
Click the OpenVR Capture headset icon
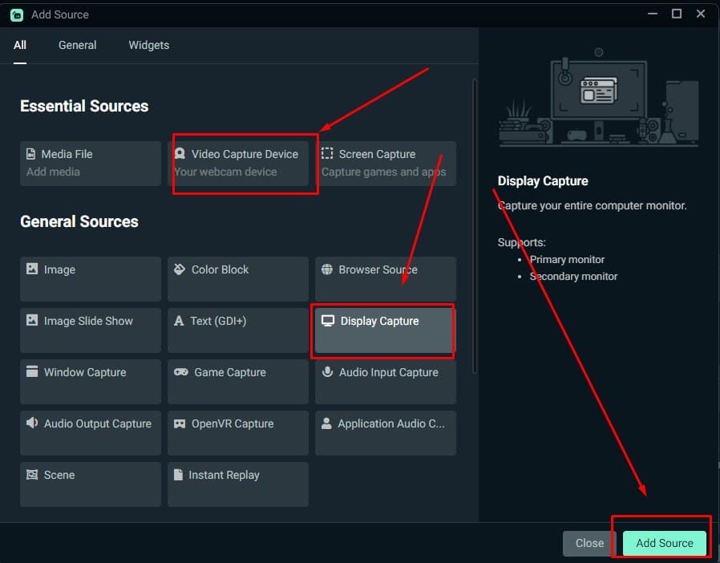pyautogui.click(x=180, y=423)
